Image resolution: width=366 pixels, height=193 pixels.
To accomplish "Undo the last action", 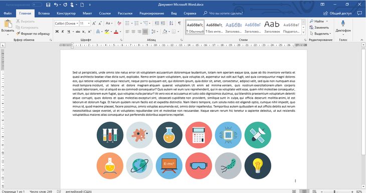I will pos(56,5).
